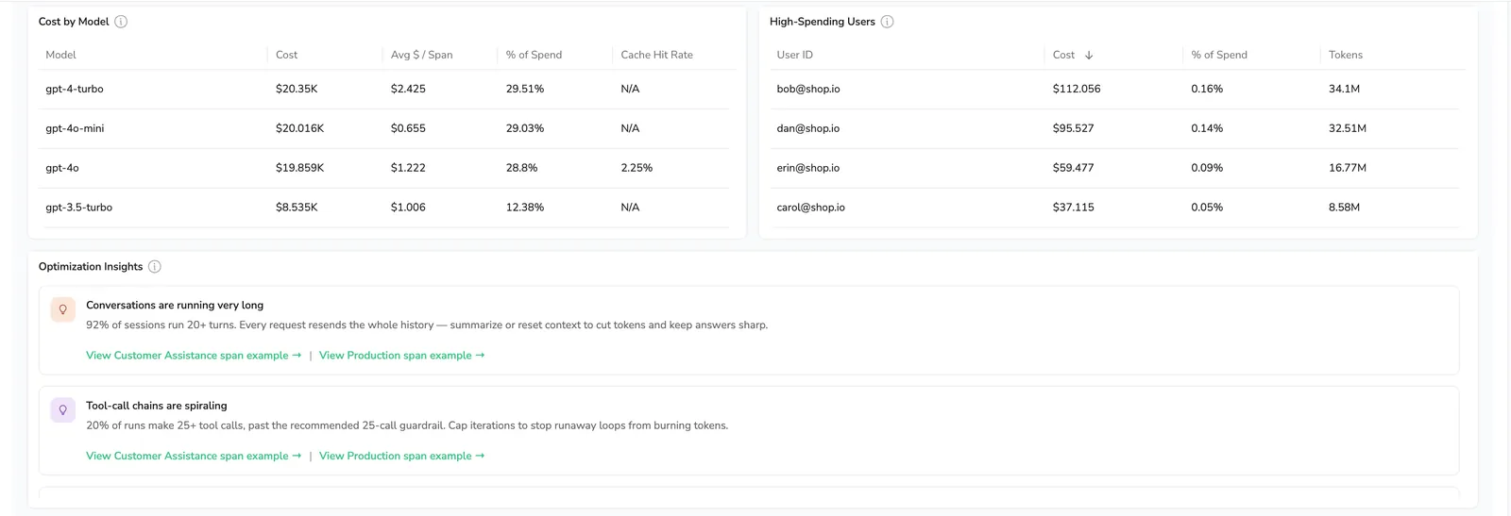
Task: Open Production span example for long conversations
Action: pos(401,356)
